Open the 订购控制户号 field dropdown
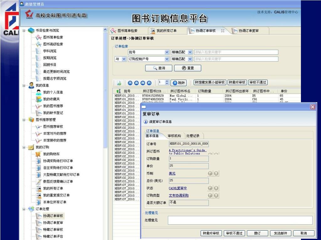The width and height of the screenshot is (321, 240). point(167,59)
